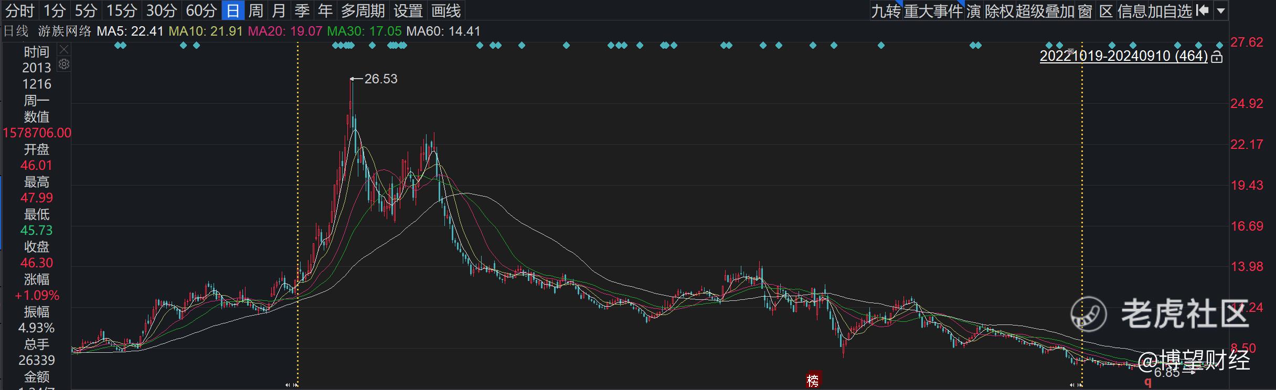
Task: Open 除权 ex-rights adjustment option
Action: click(x=999, y=11)
